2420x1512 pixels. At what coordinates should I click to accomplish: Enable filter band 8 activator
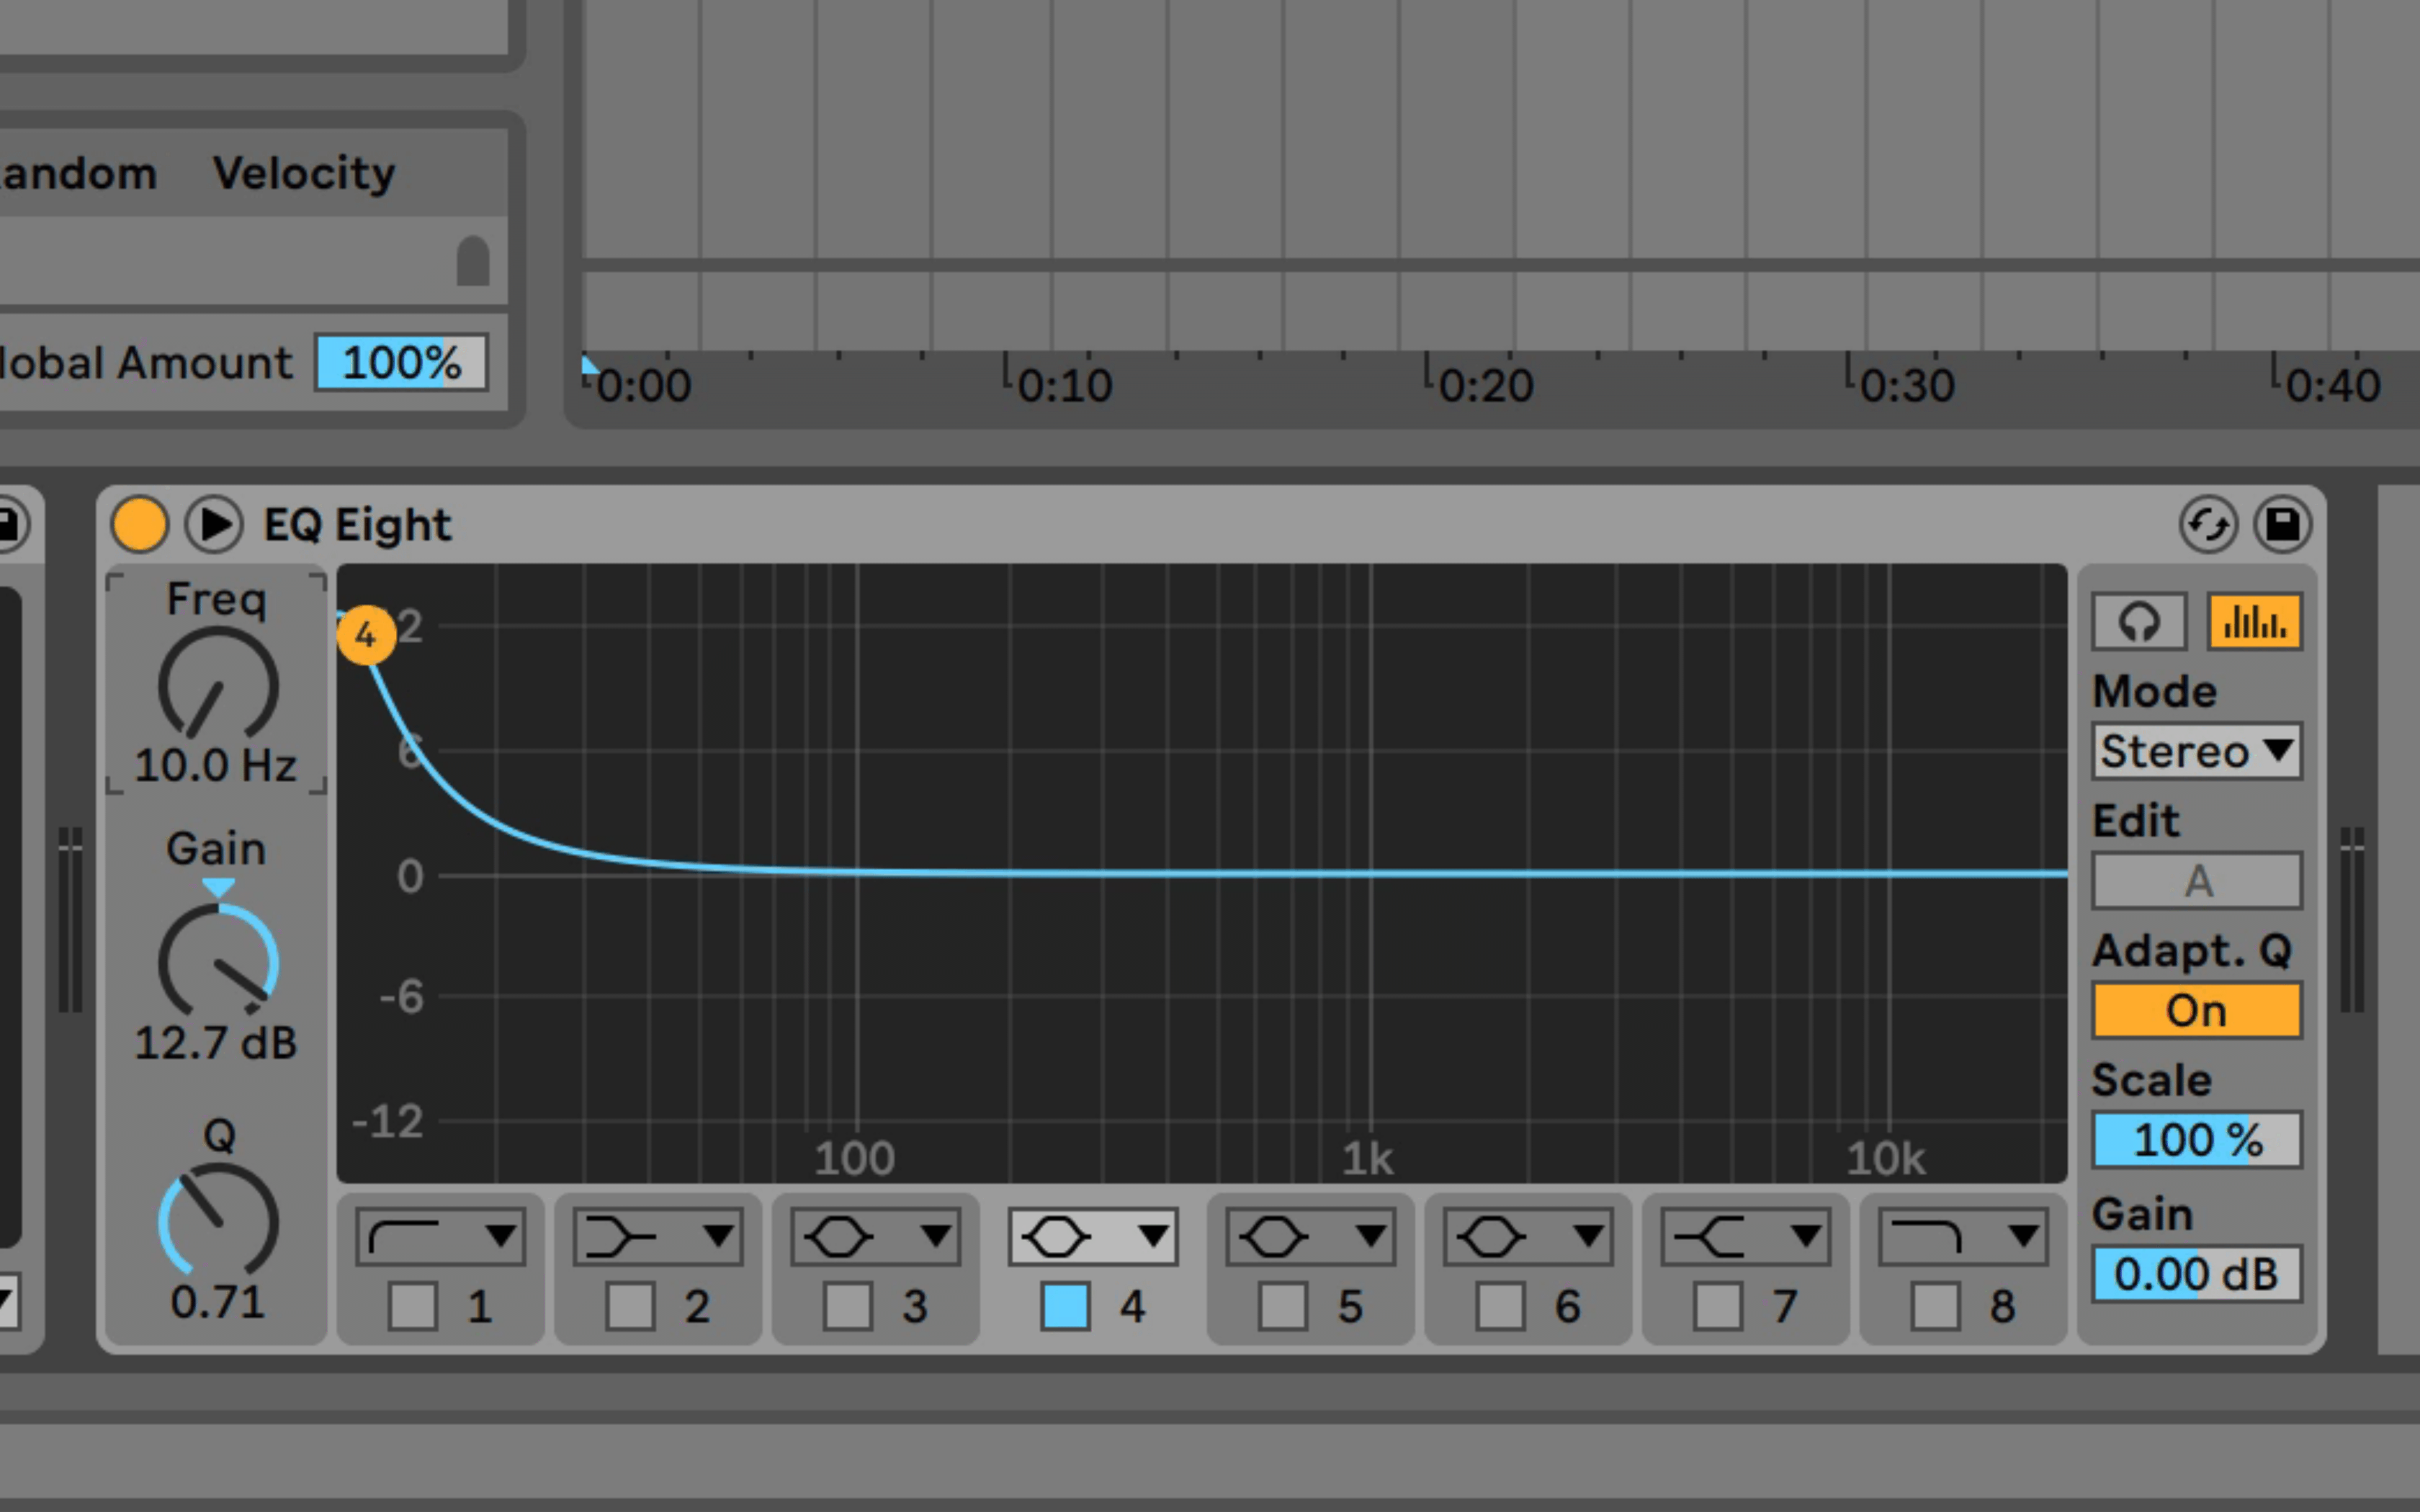[x=1935, y=1306]
